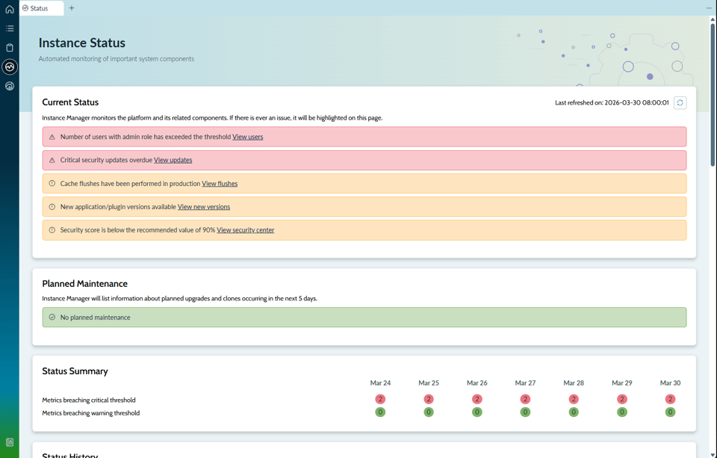Click info icon on new plugin versions alert
The height and width of the screenshot is (458, 717).
pos(52,207)
